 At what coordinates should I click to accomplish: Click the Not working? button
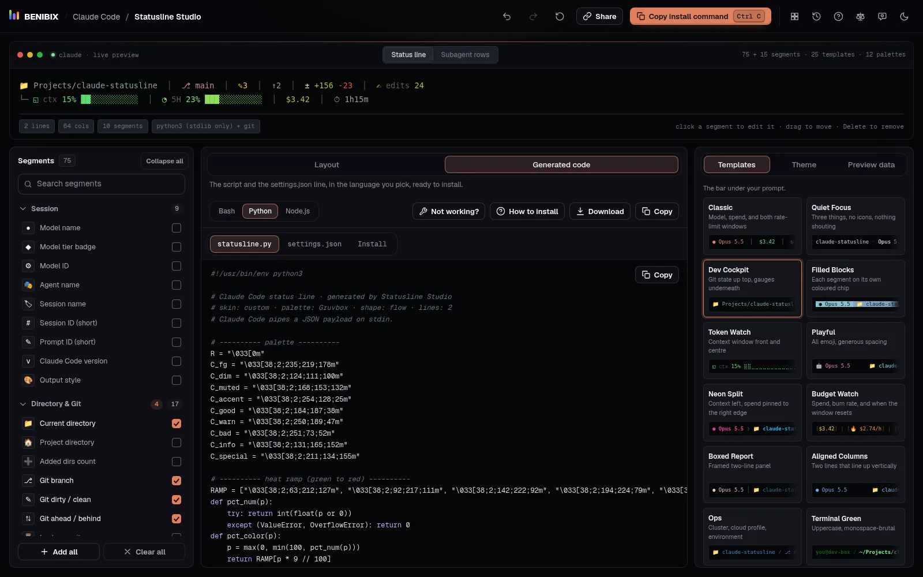[449, 211]
